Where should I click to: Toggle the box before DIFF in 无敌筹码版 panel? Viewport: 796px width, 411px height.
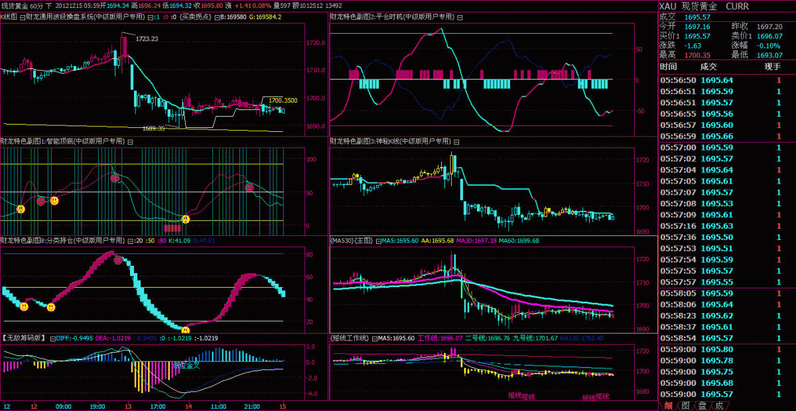(x=52, y=338)
